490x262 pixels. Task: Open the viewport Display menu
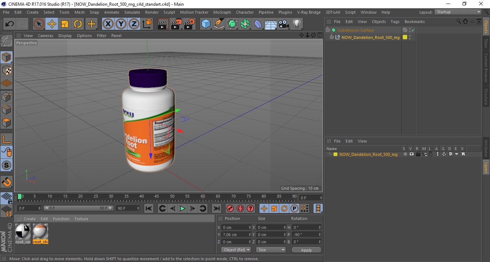pos(65,36)
